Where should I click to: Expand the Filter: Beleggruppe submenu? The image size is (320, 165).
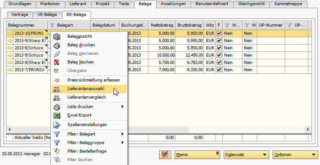[x=123, y=143]
